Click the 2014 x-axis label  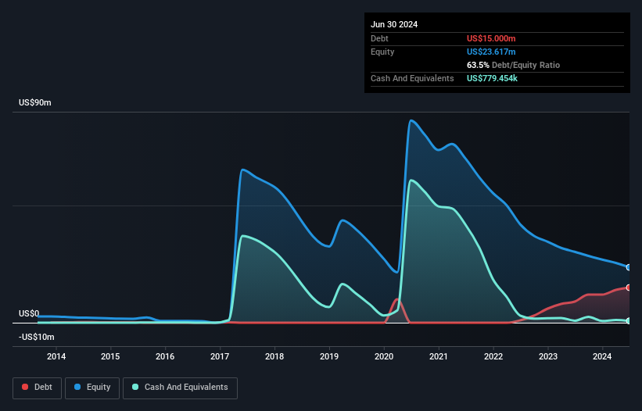pos(56,356)
